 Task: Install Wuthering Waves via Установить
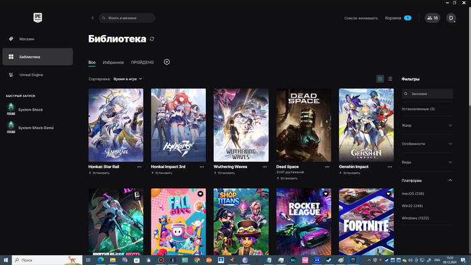pyautogui.click(x=224, y=173)
